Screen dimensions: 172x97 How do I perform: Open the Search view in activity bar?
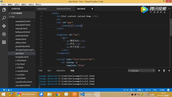click(x=4, y=18)
